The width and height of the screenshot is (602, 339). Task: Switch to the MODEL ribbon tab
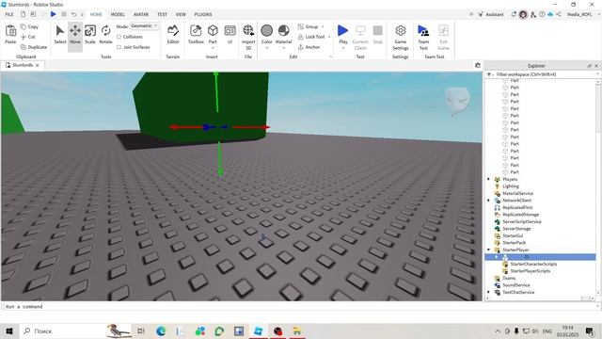pyautogui.click(x=118, y=14)
